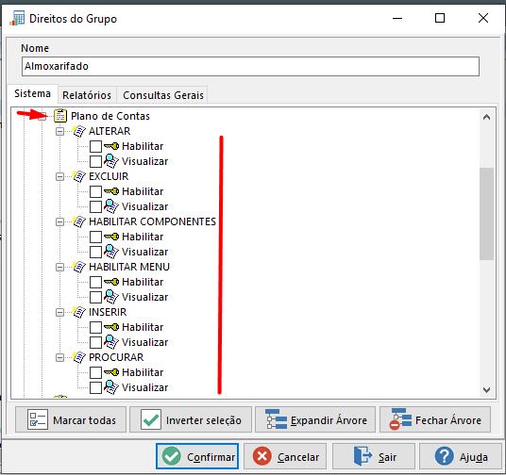
Task: Click the Sair button
Action: [374, 456]
